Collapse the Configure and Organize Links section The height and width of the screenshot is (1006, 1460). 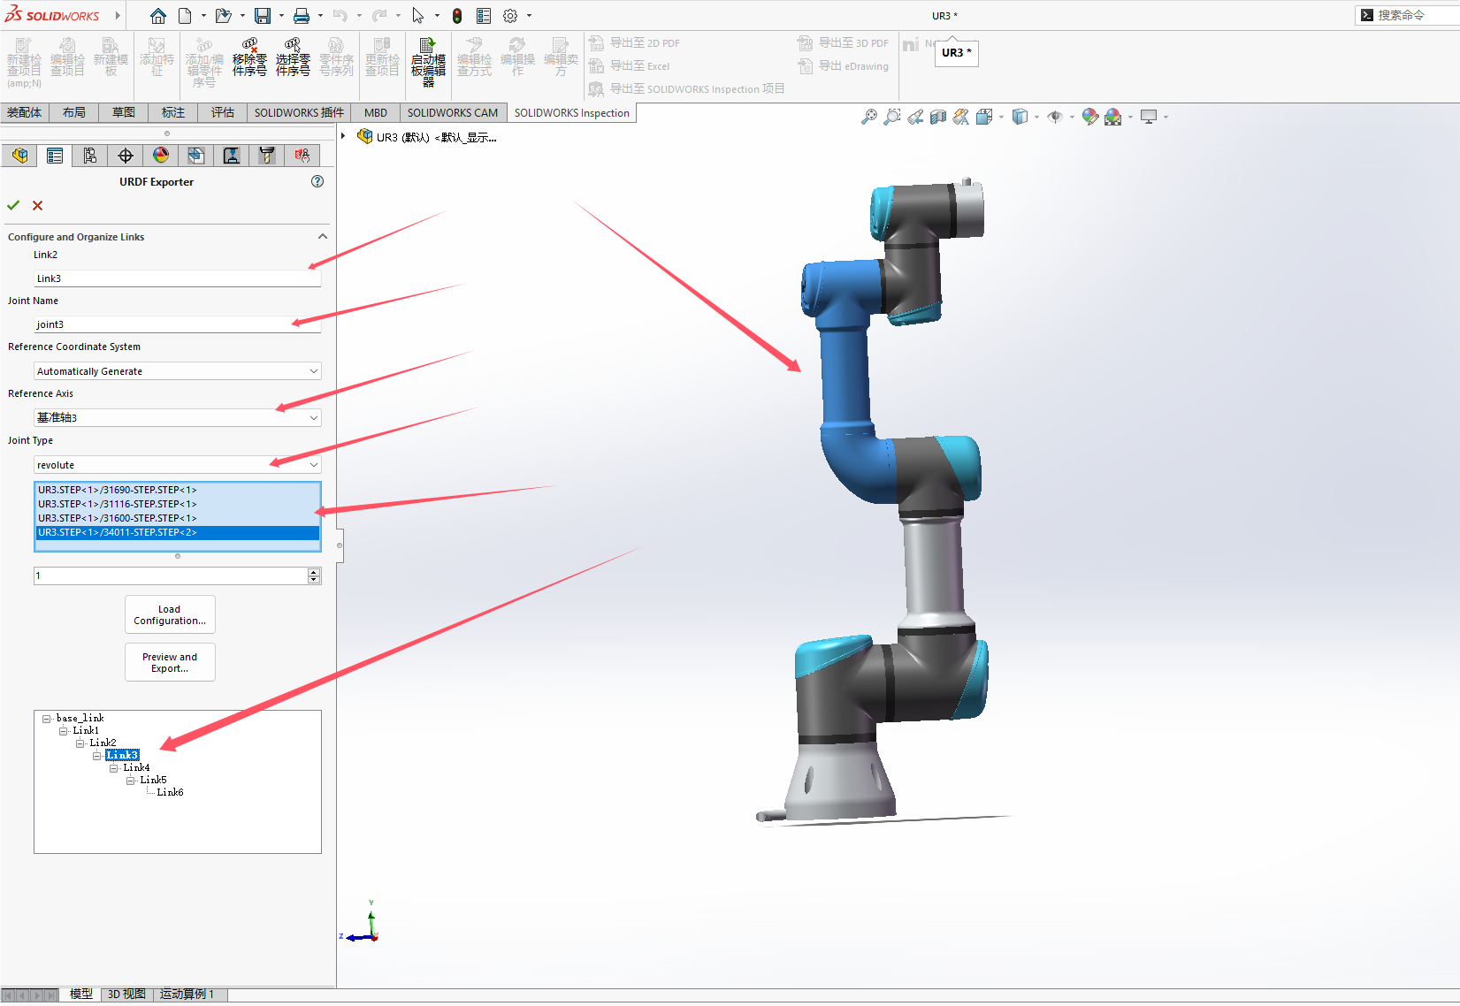323,236
